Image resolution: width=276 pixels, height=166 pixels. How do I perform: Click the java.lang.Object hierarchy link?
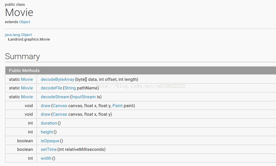click(18, 35)
